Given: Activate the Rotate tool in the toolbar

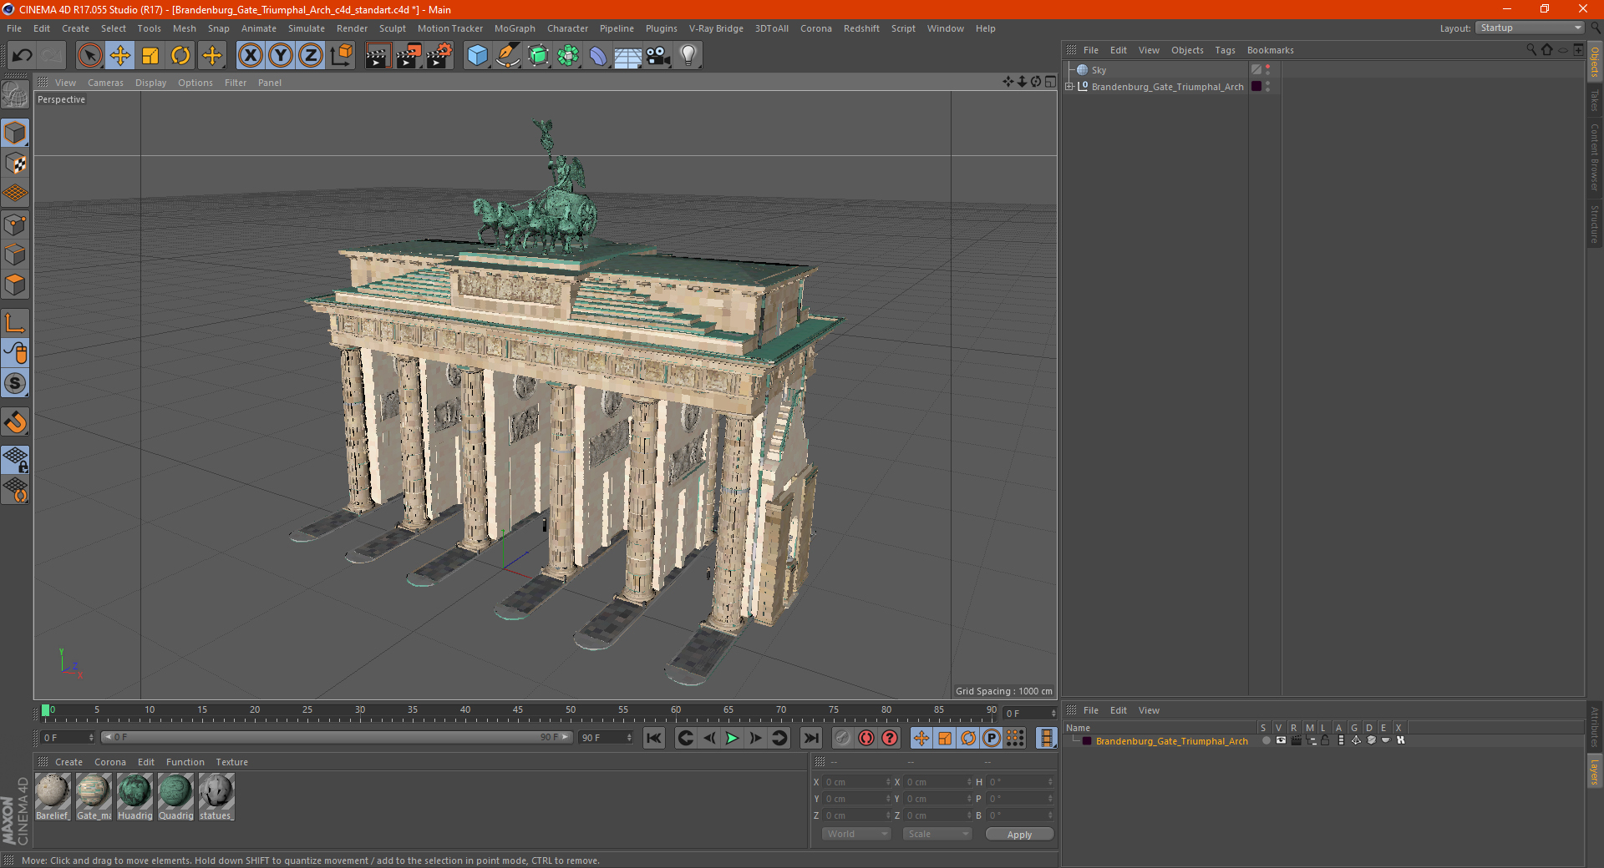Looking at the screenshot, I should (x=180, y=56).
